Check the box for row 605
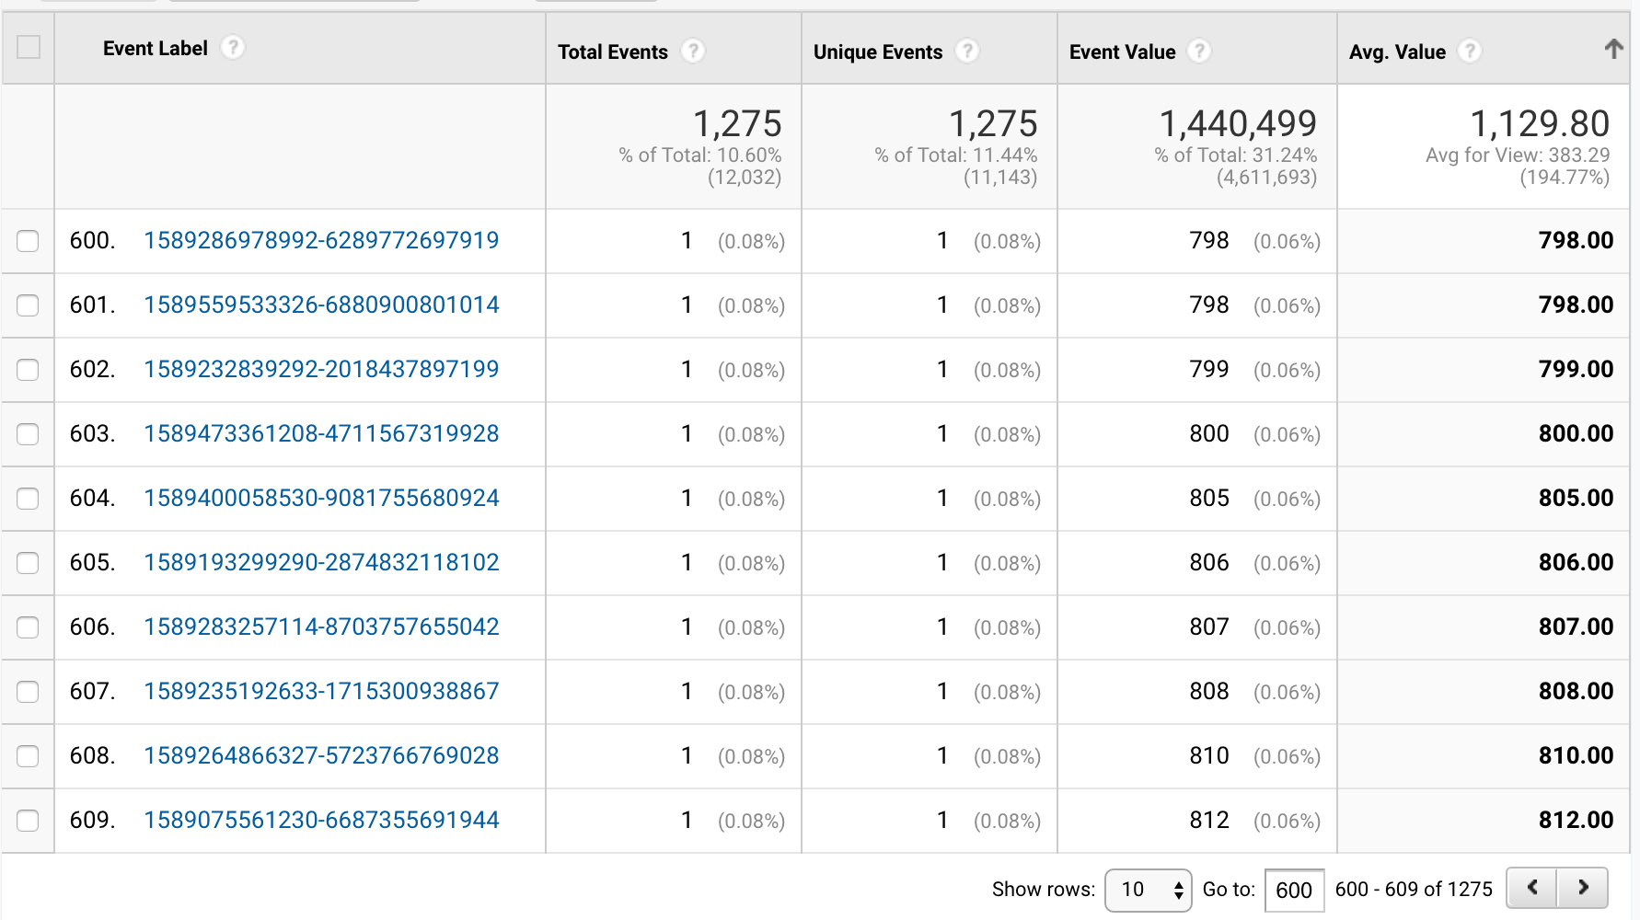This screenshot has height=920, width=1640. (28, 563)
